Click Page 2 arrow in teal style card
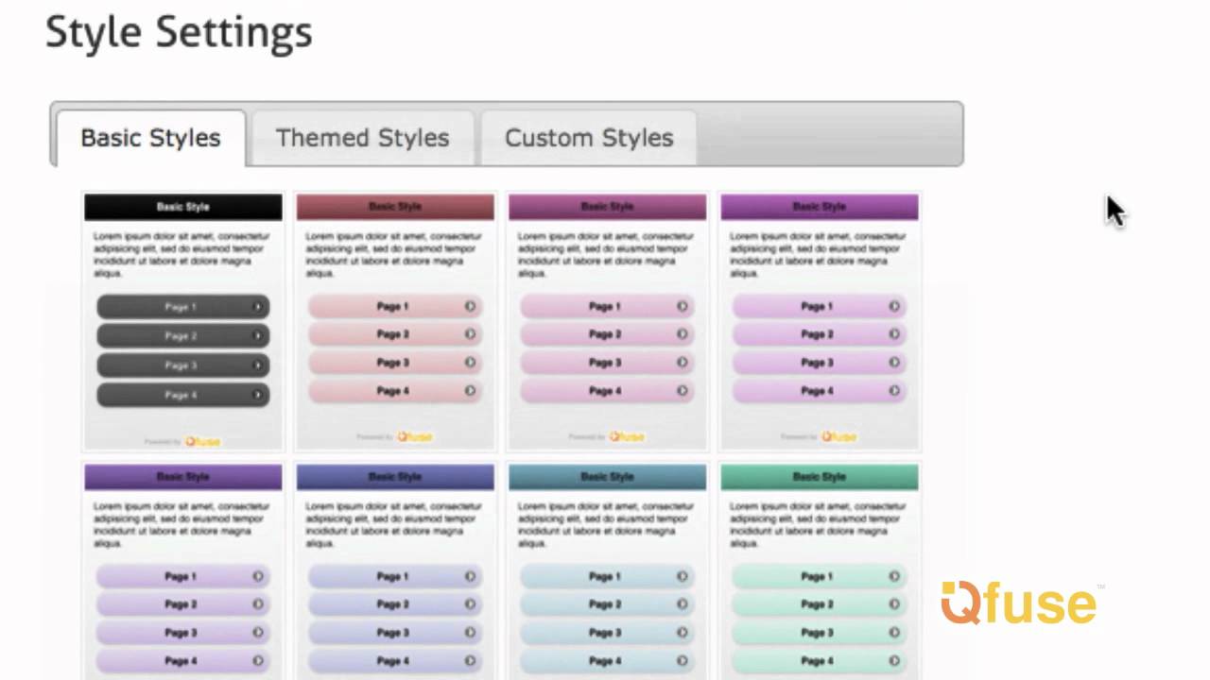1210x680 pixels. (x=682, y=604)
